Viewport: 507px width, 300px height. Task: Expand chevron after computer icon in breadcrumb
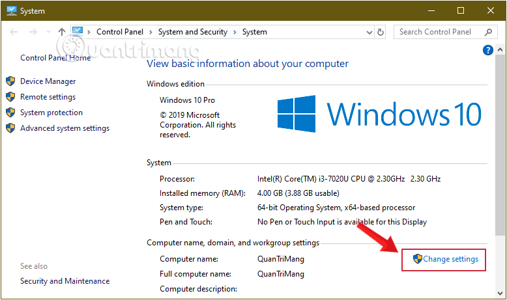coord(89,32)
